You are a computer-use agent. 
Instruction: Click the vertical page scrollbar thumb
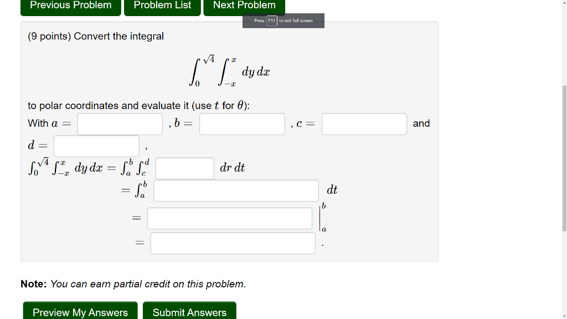click(x=564, y=158)
